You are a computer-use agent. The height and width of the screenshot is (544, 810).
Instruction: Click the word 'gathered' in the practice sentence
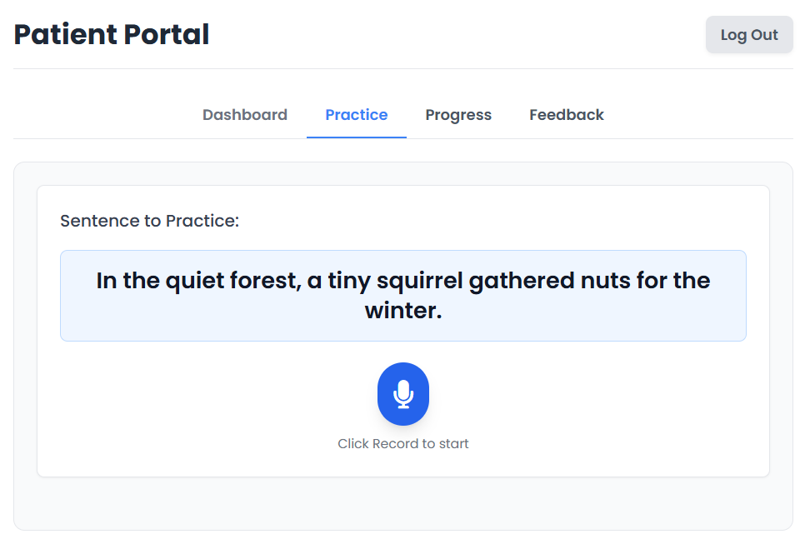[x=522, y=281]
